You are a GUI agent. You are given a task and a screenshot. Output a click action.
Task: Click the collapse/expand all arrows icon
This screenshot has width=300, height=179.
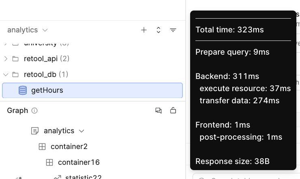coord(159,30)
